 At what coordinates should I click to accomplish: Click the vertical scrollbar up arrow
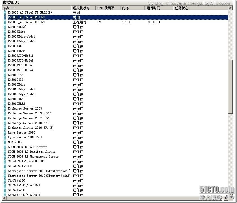pyautogui.click(x=230, y=8)
